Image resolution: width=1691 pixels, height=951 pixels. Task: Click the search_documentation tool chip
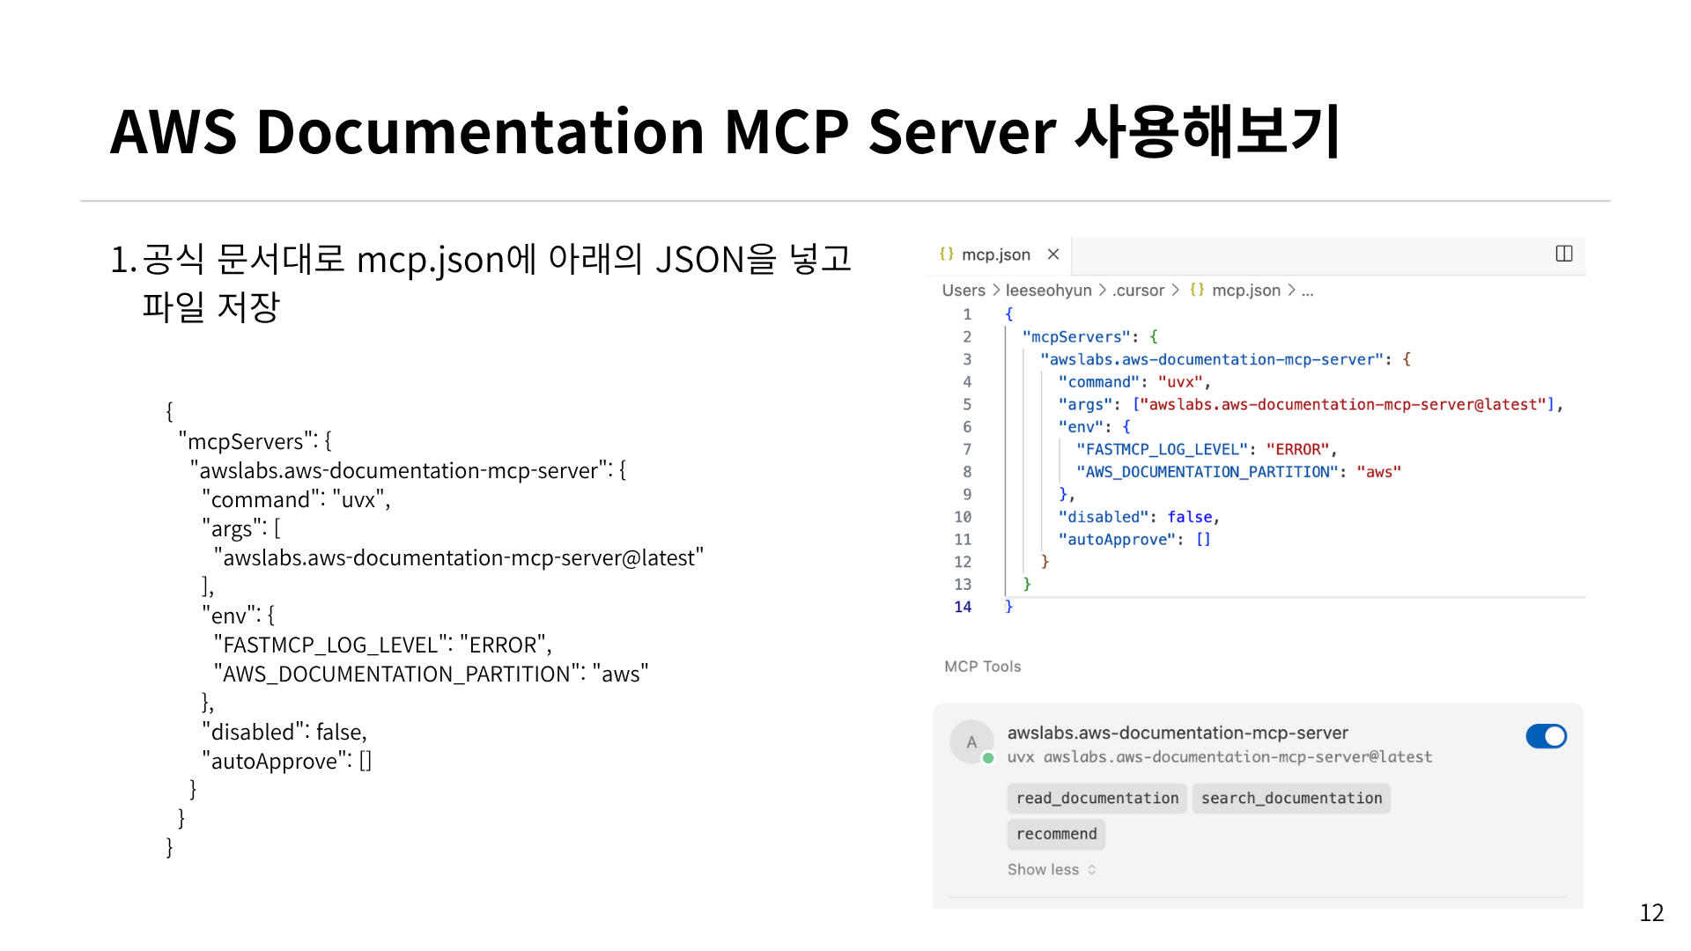(1291, 798)
